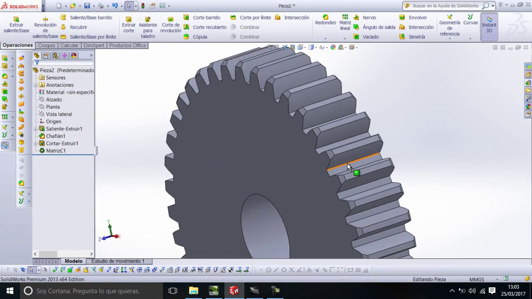Click the Nervio rib command
Image resolution: width=532 pixels, height=299 pixels.
(x=365, y=17)
